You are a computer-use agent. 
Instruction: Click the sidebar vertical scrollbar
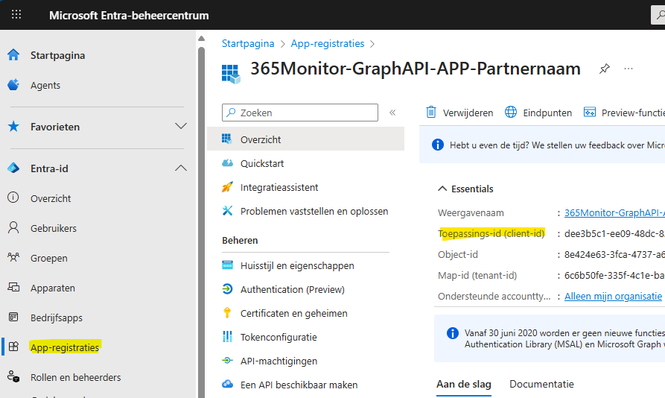[202, 221]
